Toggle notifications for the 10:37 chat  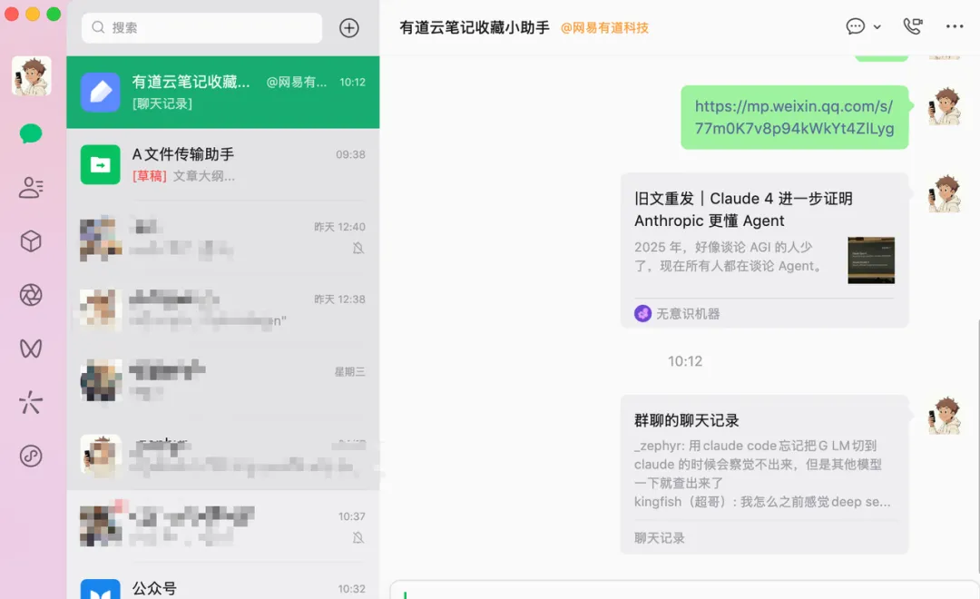(x=358, y=537)
